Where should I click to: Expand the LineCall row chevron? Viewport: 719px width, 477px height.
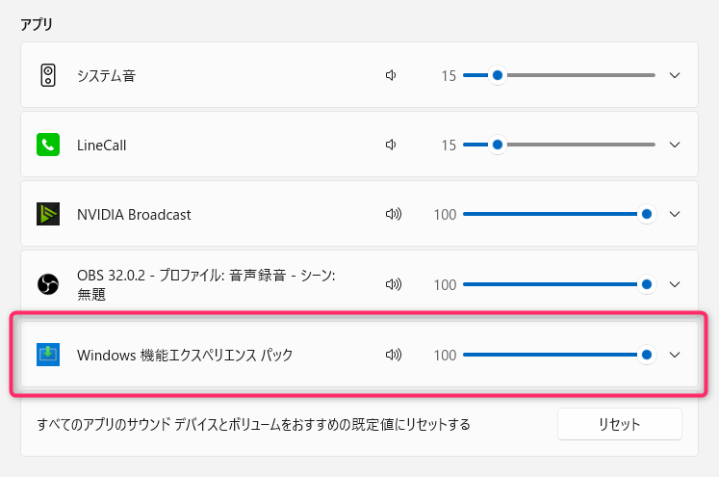(675, 145)
